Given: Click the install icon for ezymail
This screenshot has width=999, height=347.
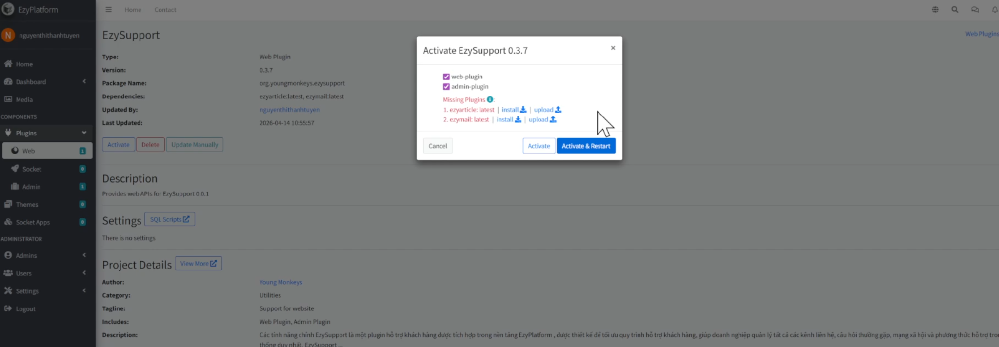Looking at the screenshot, I should pos(518,119).
